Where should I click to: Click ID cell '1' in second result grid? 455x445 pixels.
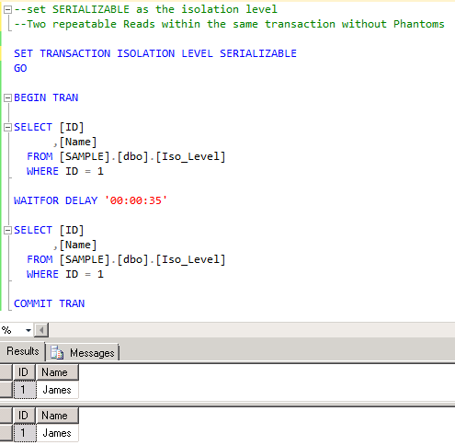[x=25, y=433]
